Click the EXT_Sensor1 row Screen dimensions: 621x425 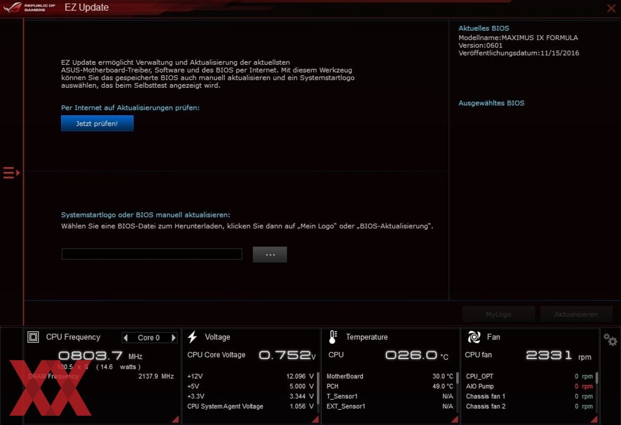390,406
